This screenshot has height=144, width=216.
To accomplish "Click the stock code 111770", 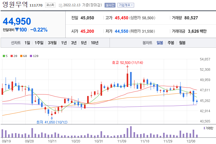I will pyautogui.click(x=36, y=5).
